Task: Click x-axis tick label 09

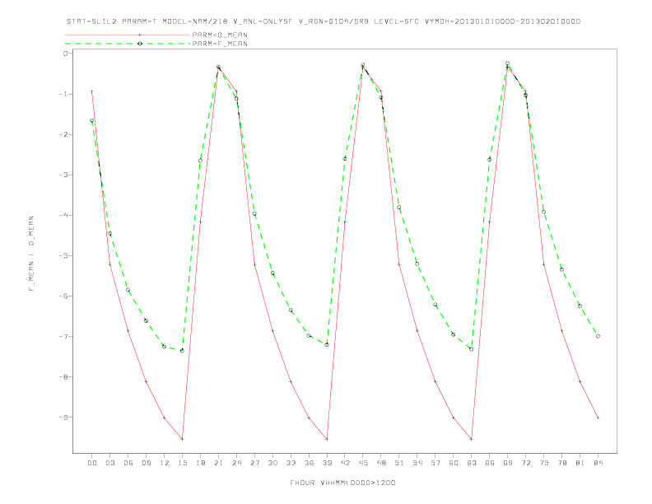Action: [146, 463]
